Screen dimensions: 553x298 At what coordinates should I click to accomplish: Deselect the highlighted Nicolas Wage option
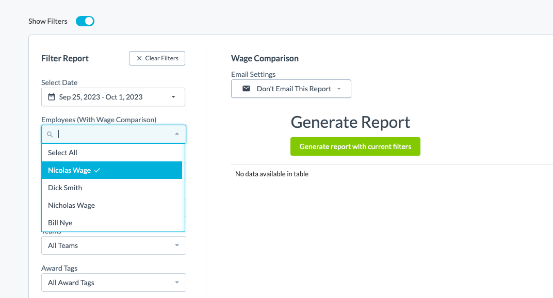point(69,170)
